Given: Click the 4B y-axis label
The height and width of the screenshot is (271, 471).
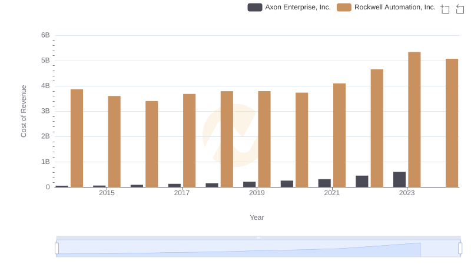Looking at the screenshot, I should (x=45, y=86).
